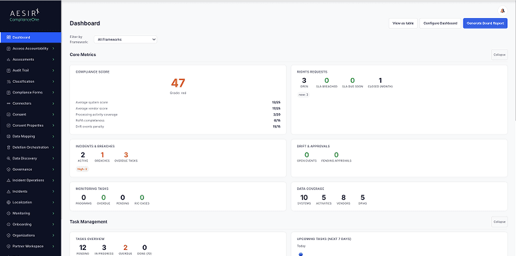Click the DPIAs count in Data Coverage
The width and height of the screenshot is (516, 256).
tap(363, 198)
